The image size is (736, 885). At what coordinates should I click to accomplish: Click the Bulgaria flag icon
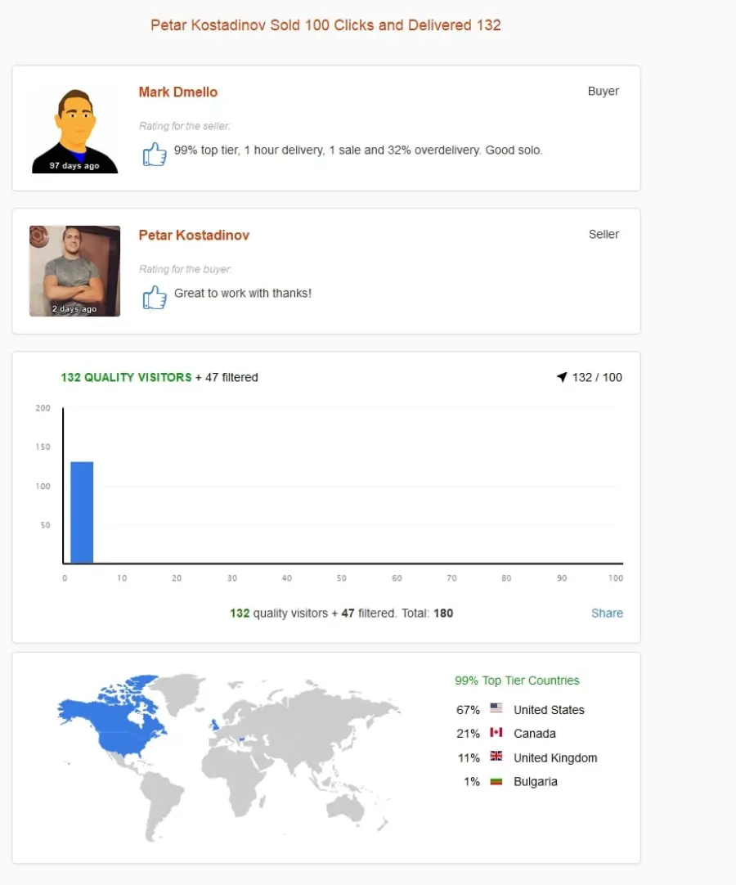[x=496, y=781]
